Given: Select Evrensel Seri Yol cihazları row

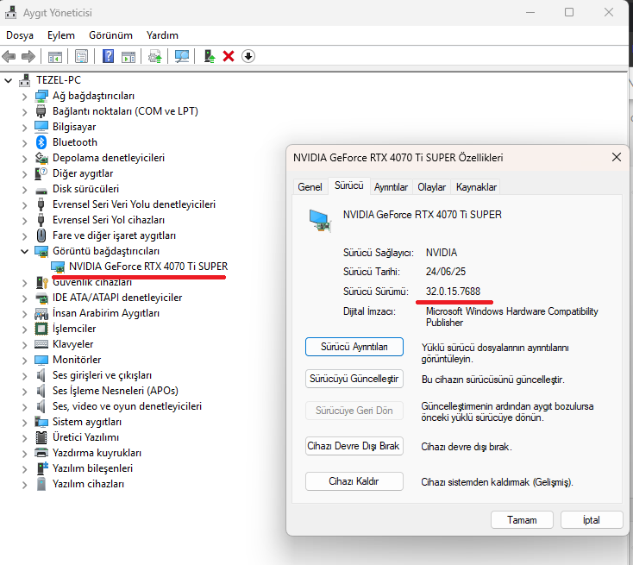Looking at the screenshot, I should coord(108,220).
